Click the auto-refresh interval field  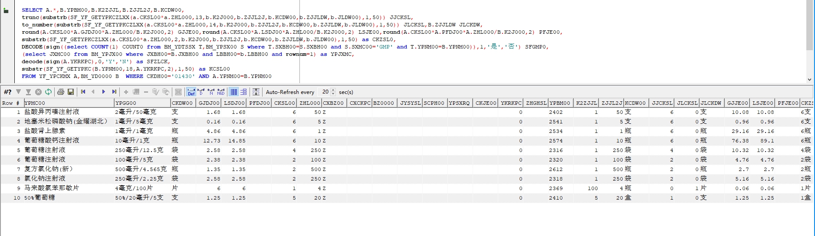[325, 92]
